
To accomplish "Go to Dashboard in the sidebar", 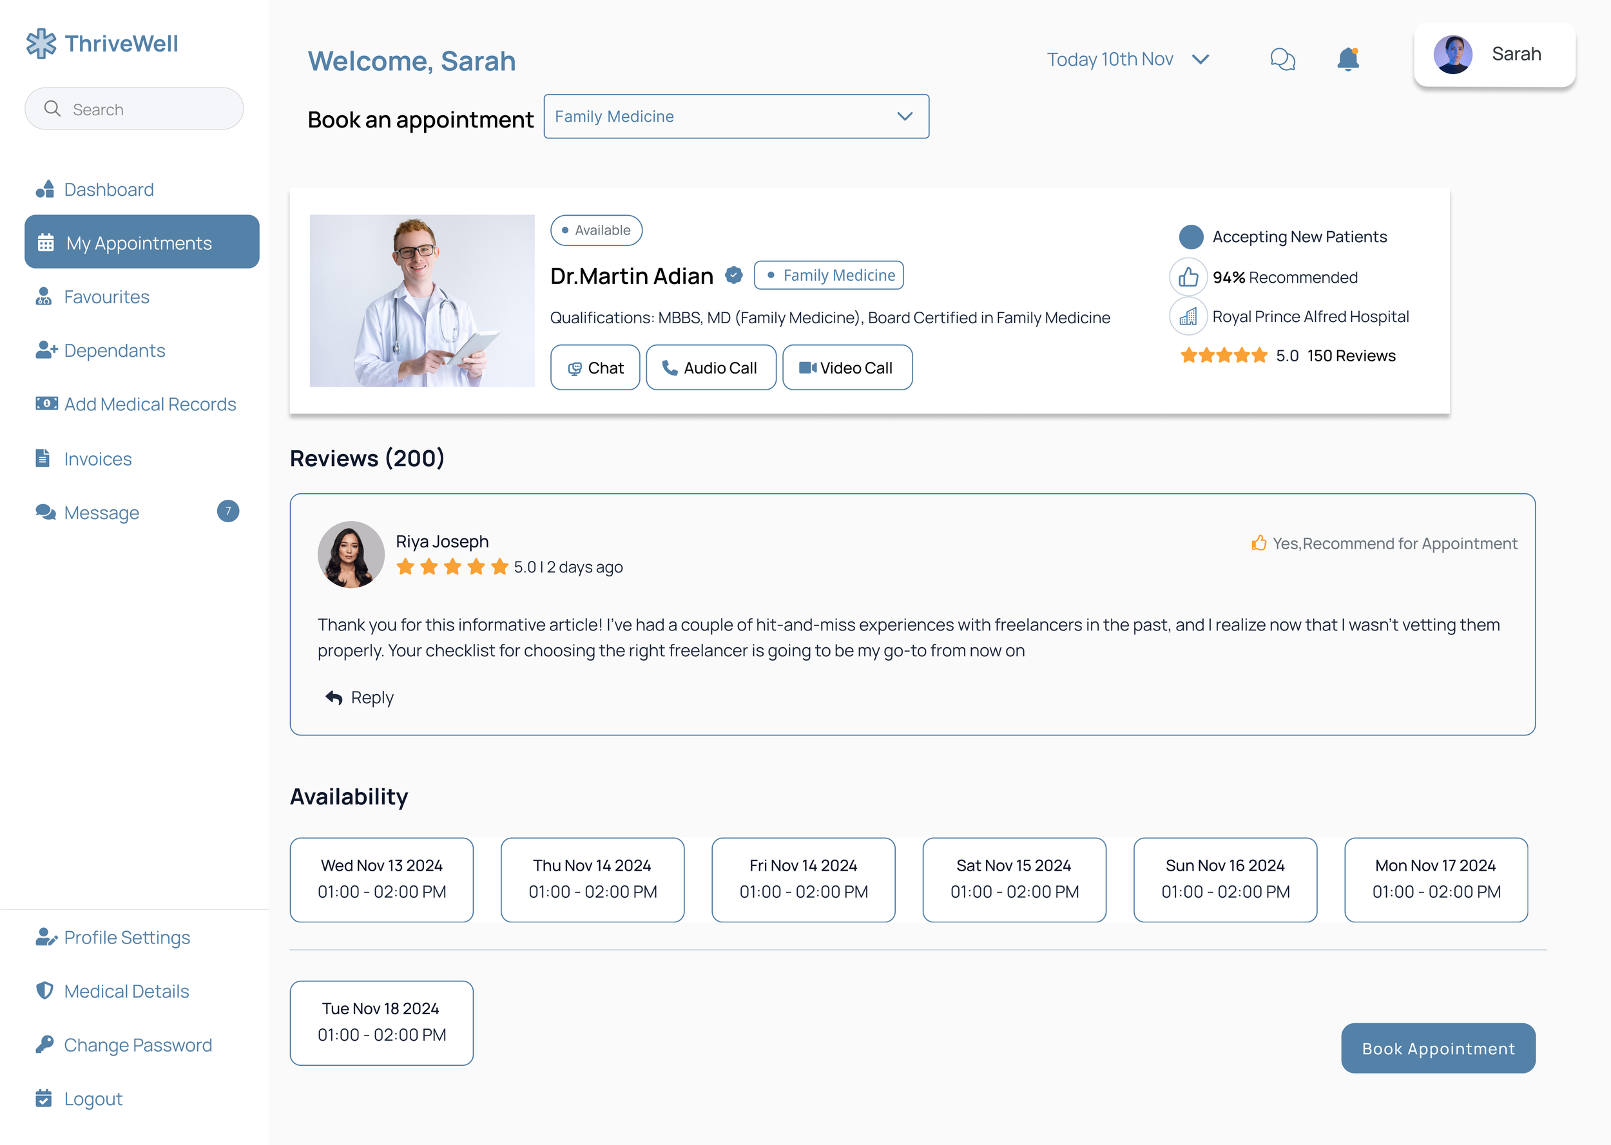I will click(109, 190).
